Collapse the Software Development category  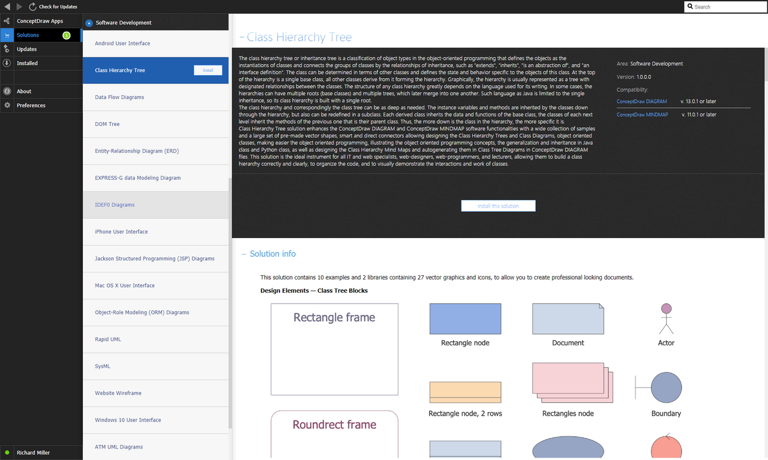89,23
